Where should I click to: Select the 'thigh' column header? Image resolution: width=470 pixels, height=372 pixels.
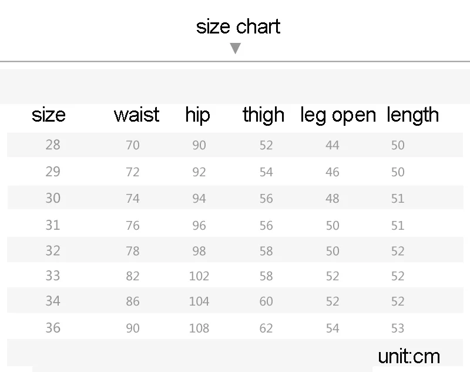coord(263,115)
